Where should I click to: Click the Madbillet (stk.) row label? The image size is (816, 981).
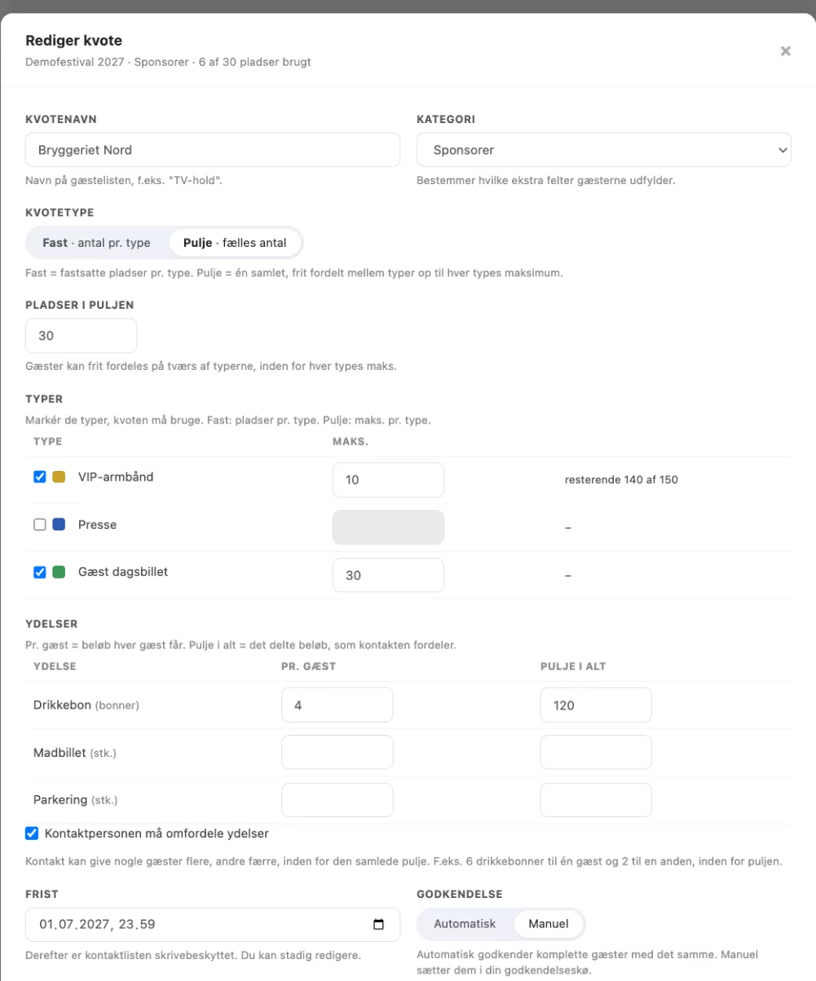[x=75, y=752]
